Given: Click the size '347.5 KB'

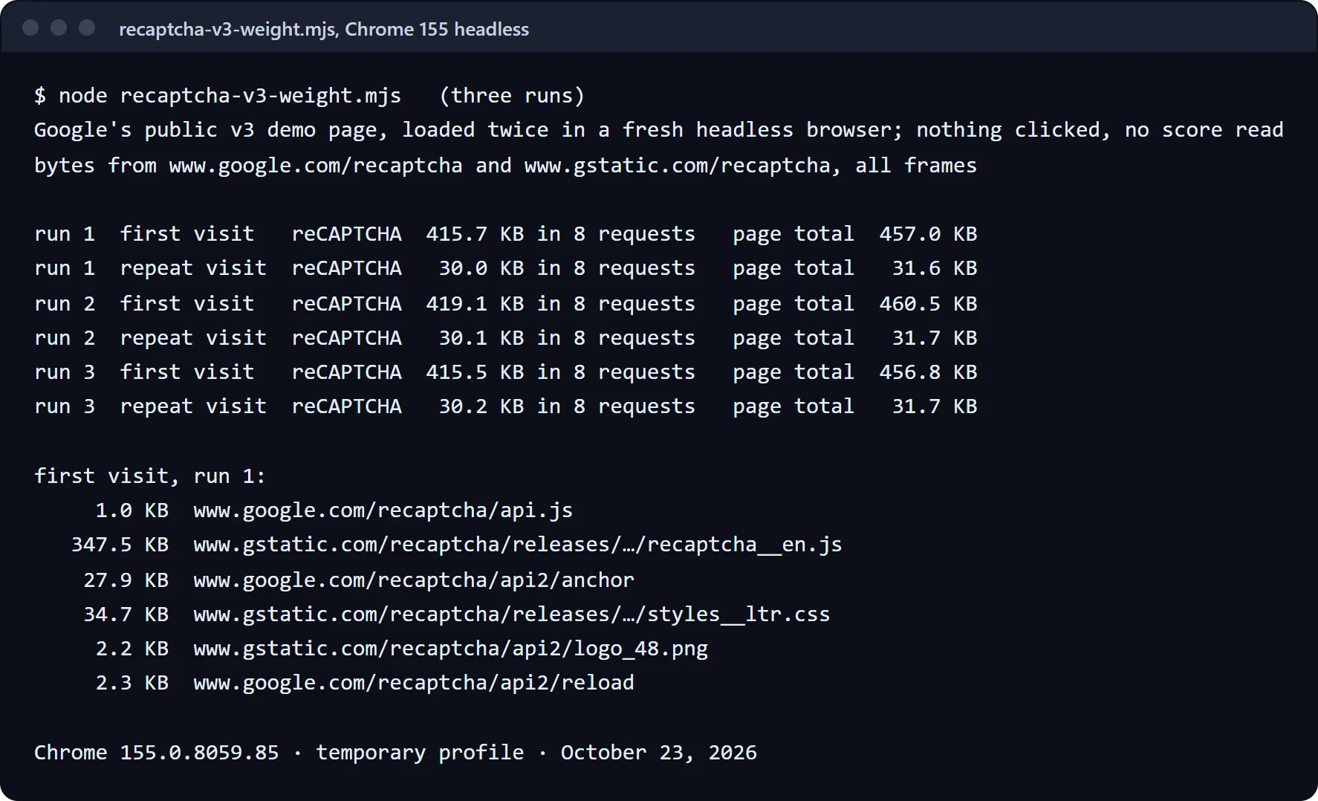Looking at the screenshot, I should point(120,545).
